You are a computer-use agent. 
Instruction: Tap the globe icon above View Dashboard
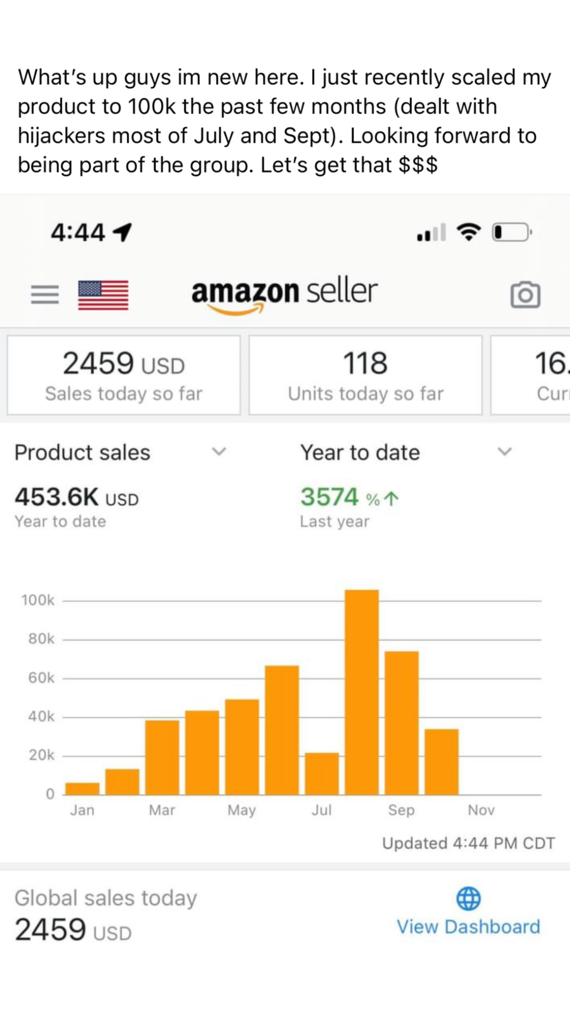pyautogui.click(x=468, y=898)
